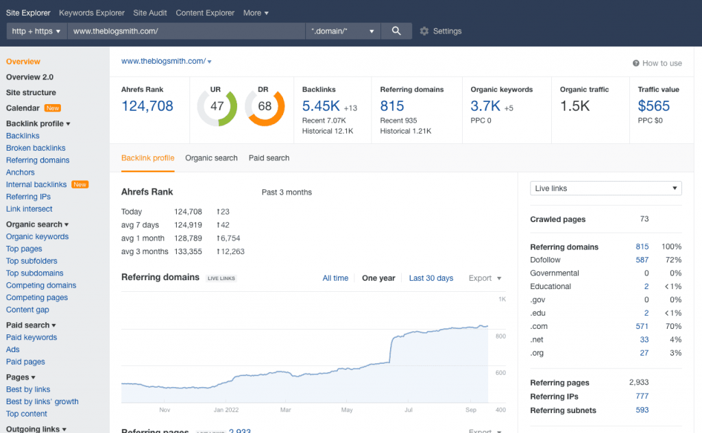Open Competing domains sidebar link

coord(41,285)
